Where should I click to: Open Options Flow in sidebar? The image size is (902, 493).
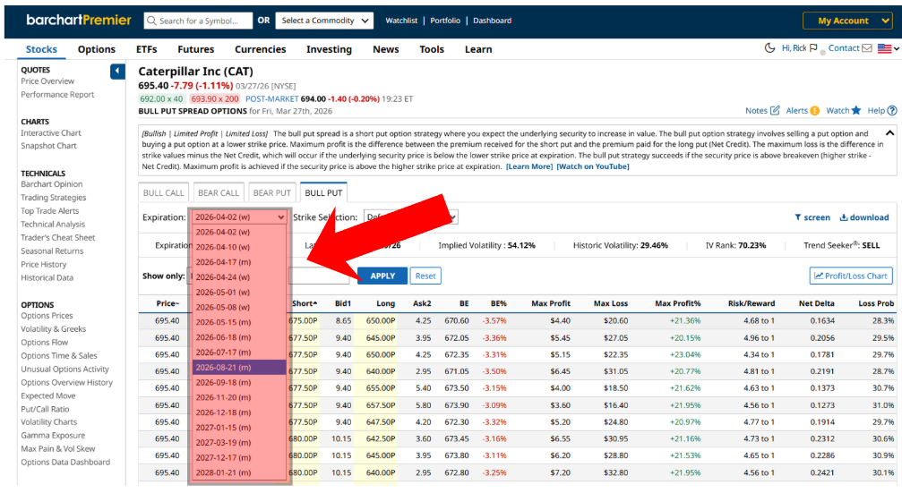[44, 343]
